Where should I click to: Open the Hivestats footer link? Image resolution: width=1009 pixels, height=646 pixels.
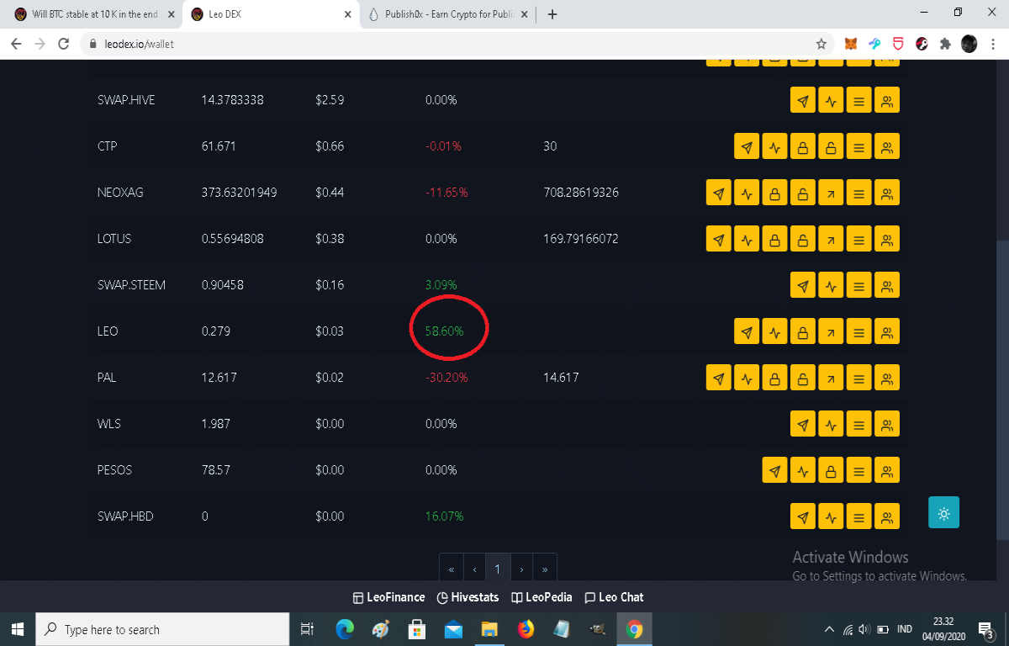(468, 597)
